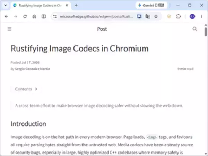This screenshot has width=208, height=156.
Task: Click the yellow extension icon
Action: (x=169, y=16)
